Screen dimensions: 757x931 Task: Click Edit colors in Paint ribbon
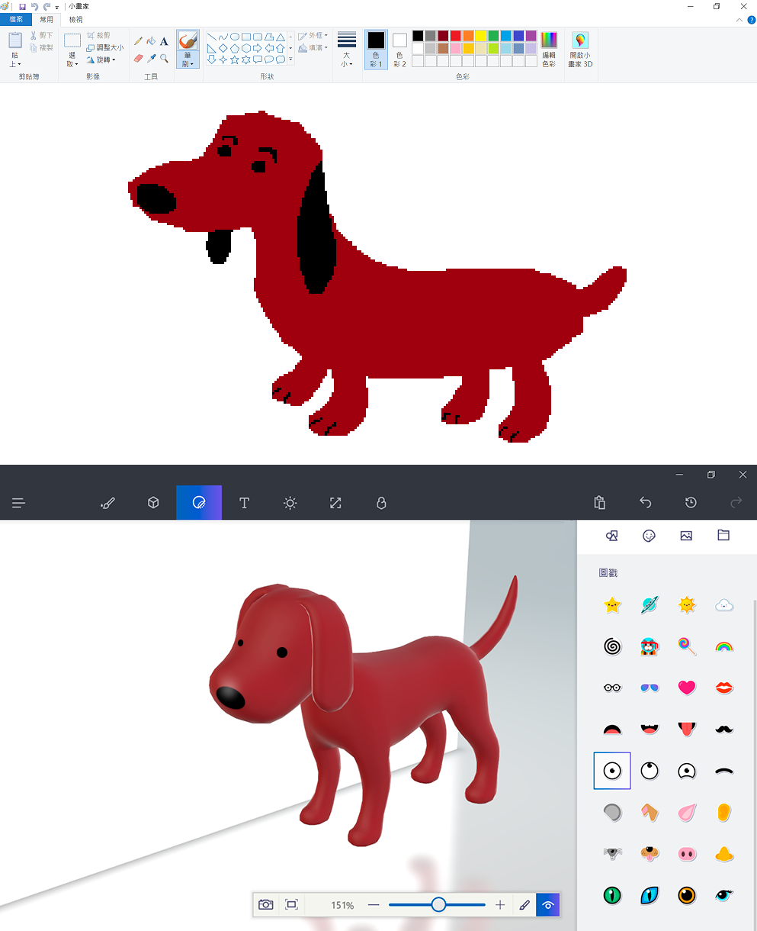pyautogui.click(x=549, y=50)
